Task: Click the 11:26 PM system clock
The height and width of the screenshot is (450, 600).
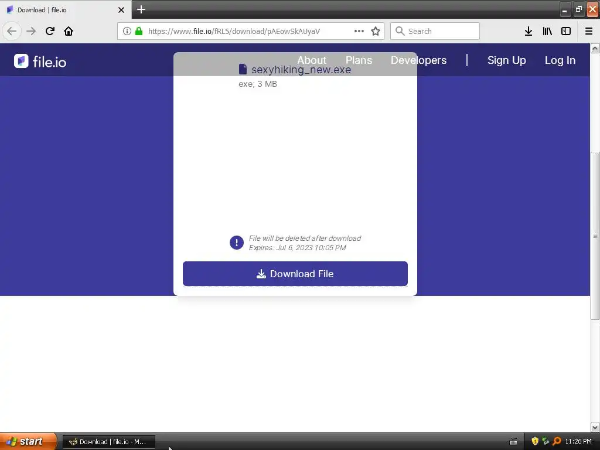Action: pyautogui.click(x=578, y=441)
